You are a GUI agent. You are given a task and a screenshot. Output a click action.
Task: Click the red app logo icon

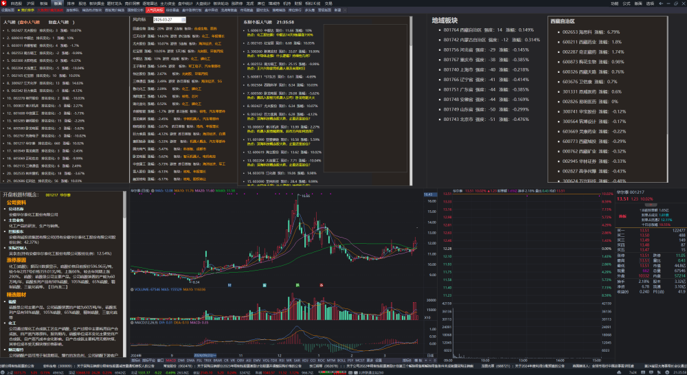3,3
